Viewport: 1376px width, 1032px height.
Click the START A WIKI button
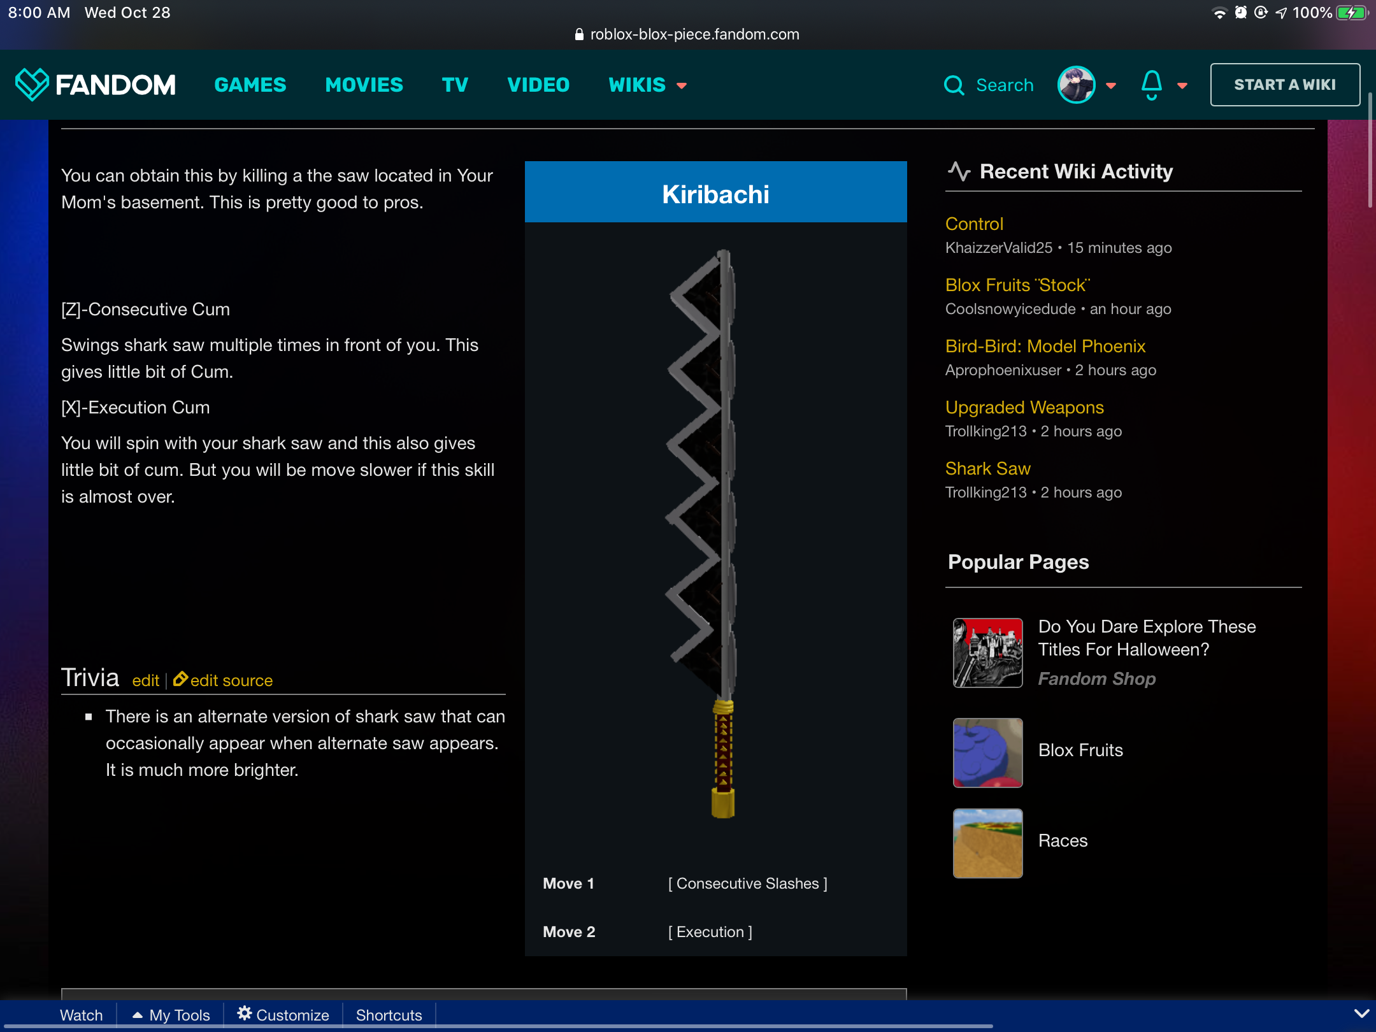point(1285,85)
